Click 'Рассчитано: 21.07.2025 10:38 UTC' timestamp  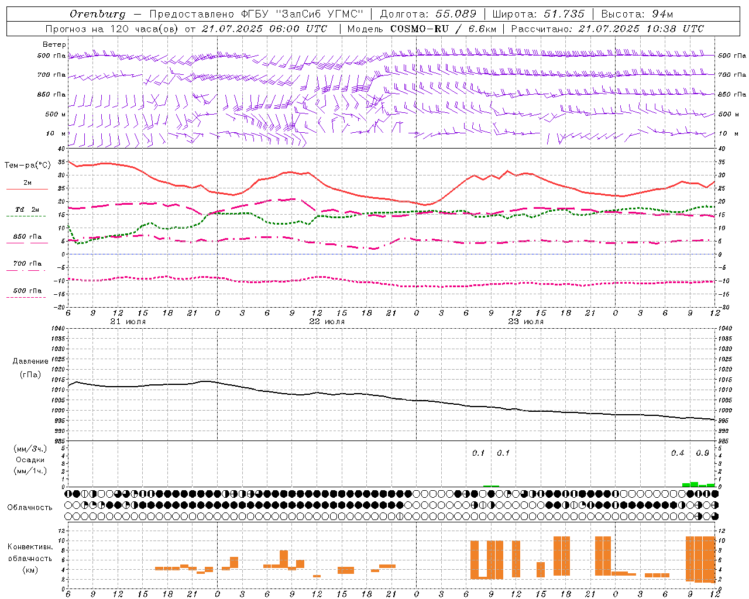[607, 29]
